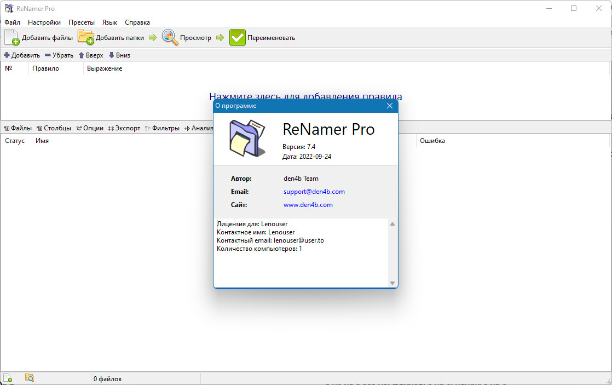
Task: Open the Столбцы dropdown menu
Action: point(54,128)
